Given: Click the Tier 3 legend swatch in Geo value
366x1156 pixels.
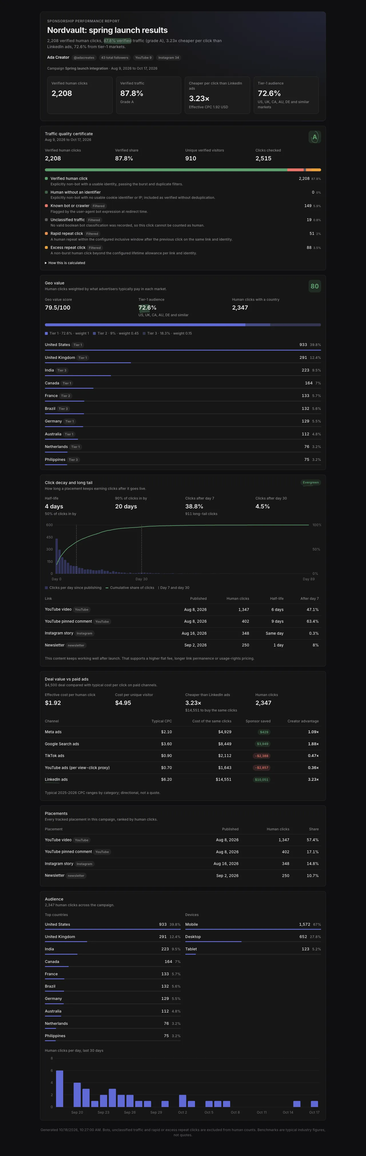Looking at the screenshot, I should [144, 333].
